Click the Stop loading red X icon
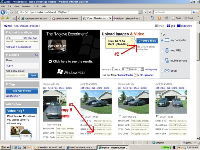The width and height of the screenshot is (200, 150). click(150, 12)
